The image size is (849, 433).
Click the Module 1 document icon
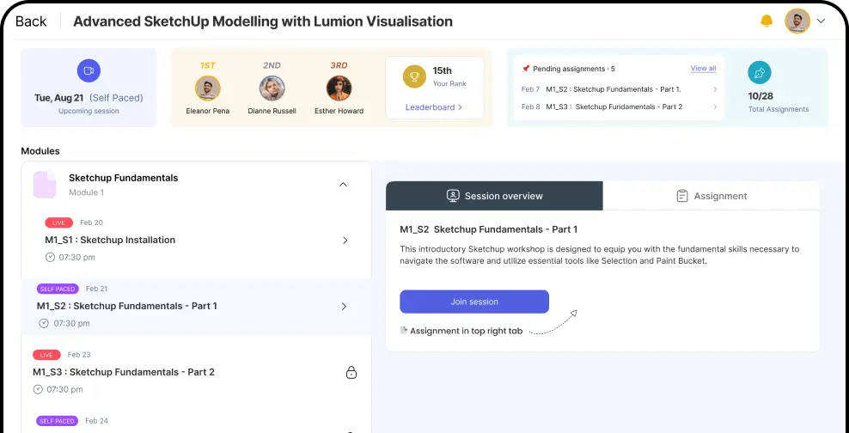(x=45, y=185)
